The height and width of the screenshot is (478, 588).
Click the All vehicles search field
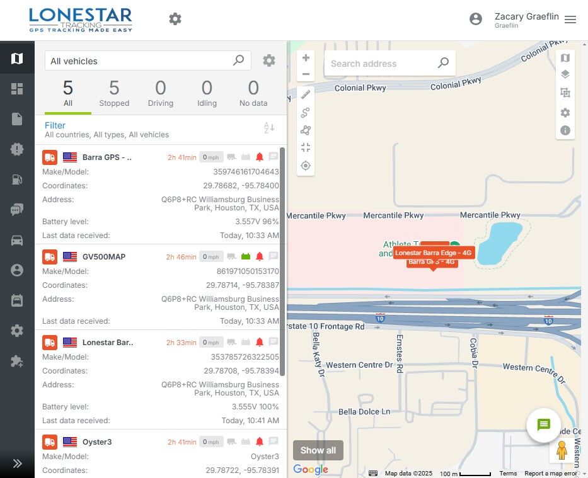point(147,60)
